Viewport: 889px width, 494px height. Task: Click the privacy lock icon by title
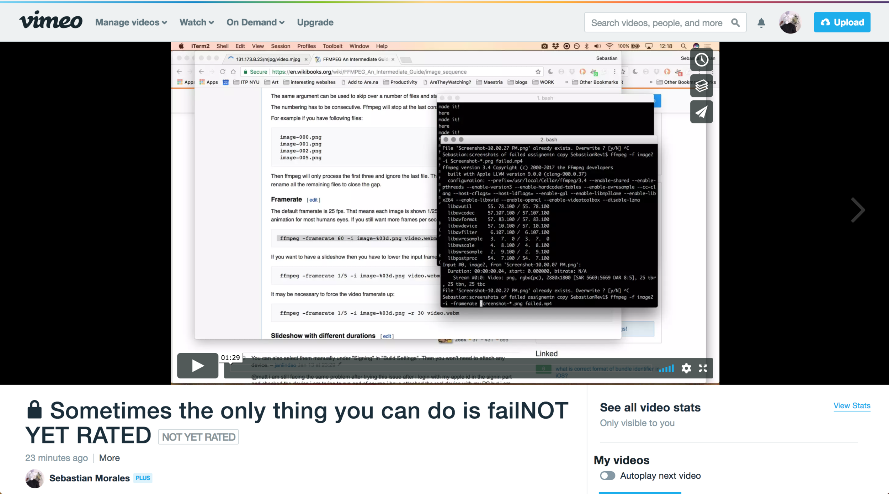pos(34,410)
